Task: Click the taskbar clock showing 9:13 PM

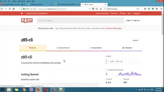Action: point(158,90)
